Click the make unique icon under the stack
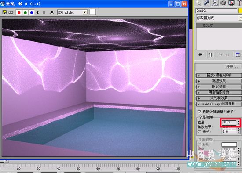242x173 pixels. 221,54
